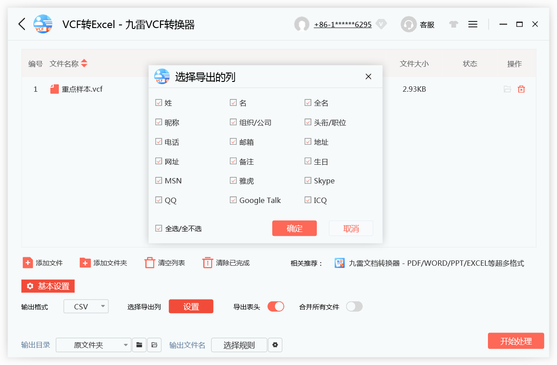Open the 原文件夹 output directory dropdown
Viewport: 557px width, 365px height.
click(x=94, y=345)
